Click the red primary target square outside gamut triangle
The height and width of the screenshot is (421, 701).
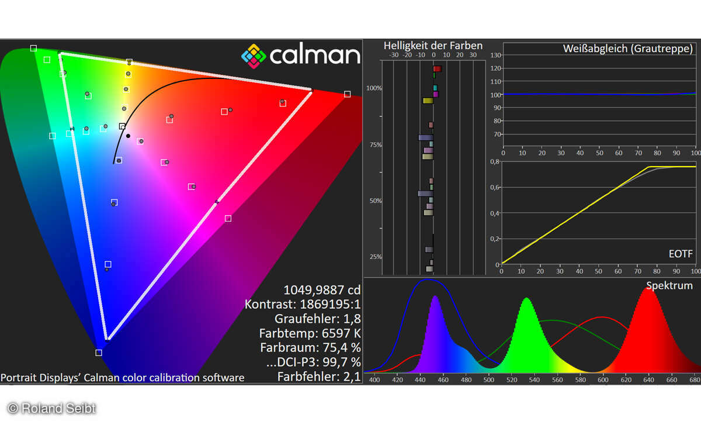[x=348, y=94]
